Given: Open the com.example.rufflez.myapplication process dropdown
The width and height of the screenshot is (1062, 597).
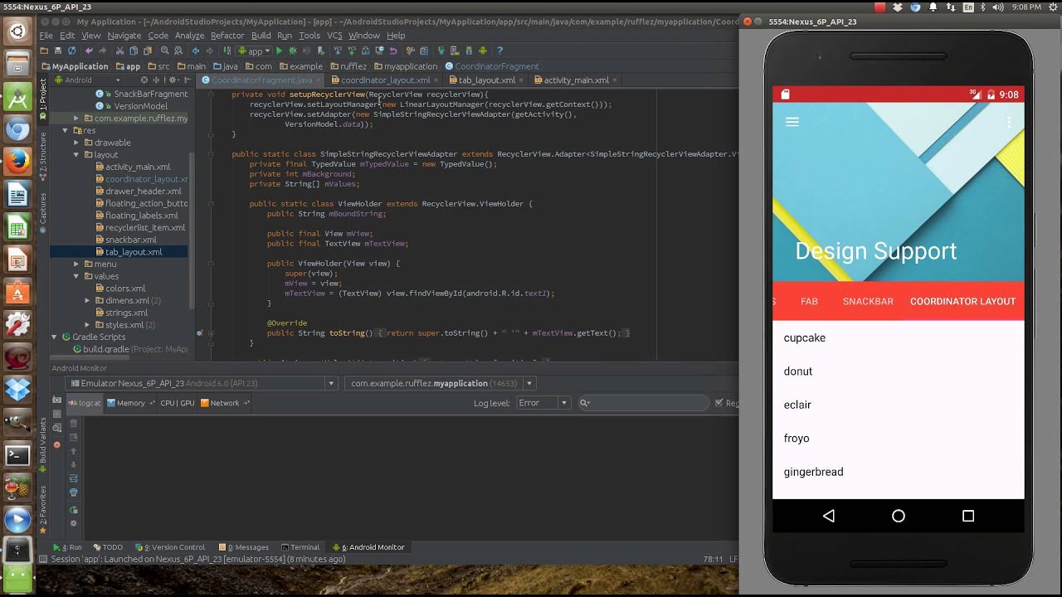Looking at the screenshot, I should tap(441, 383).
